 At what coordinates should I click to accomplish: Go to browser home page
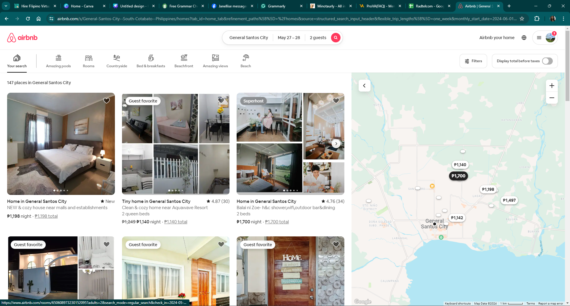39,19
